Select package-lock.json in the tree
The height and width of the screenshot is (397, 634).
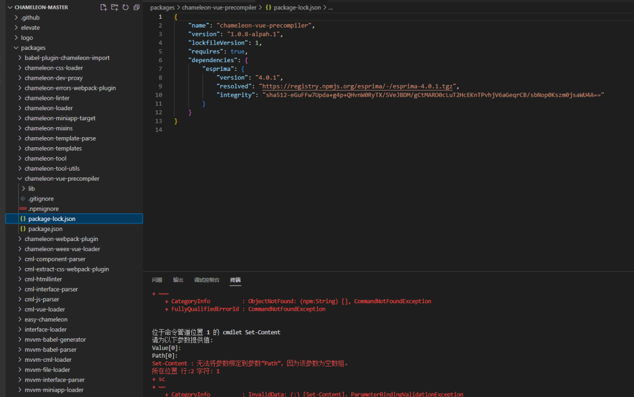(x=52, y=219)
